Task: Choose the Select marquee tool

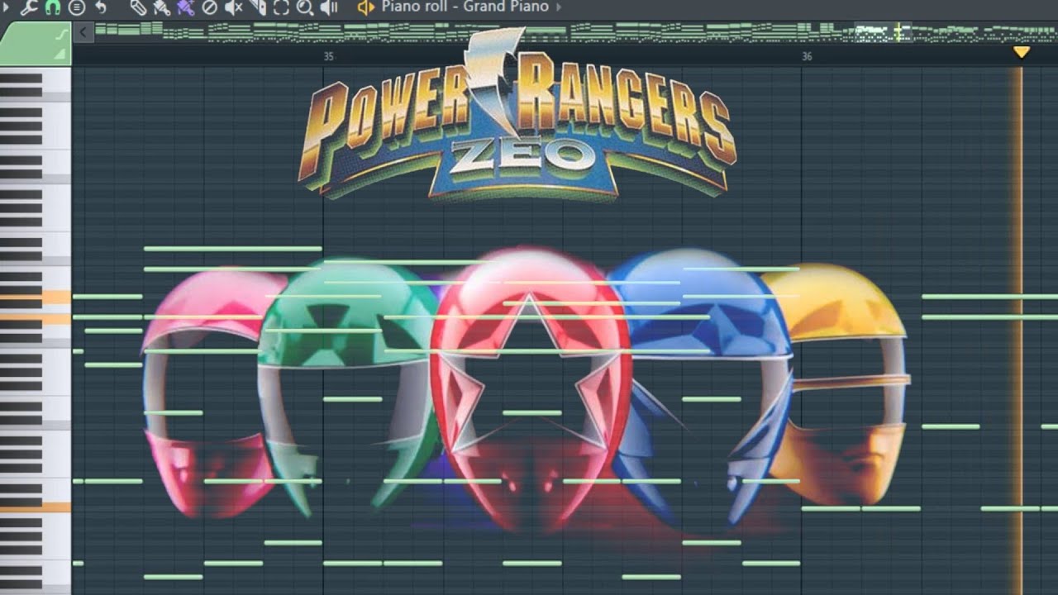Action: [x=281, y=7]
